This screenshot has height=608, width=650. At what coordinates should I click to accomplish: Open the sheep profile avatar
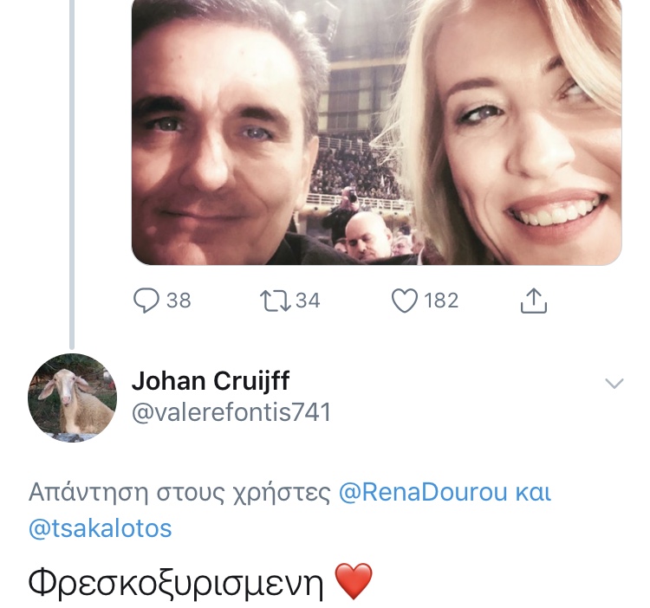73,398
